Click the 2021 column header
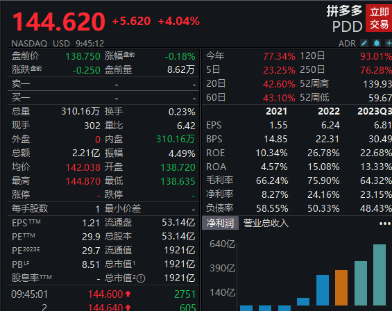The image size is (392, 311). pyautogui.click(x=277, y=111)
